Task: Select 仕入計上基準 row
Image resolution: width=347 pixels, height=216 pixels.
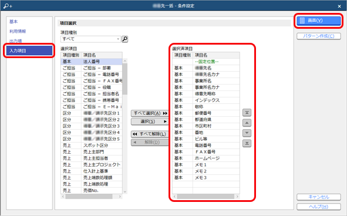Action: click(92, 171)
